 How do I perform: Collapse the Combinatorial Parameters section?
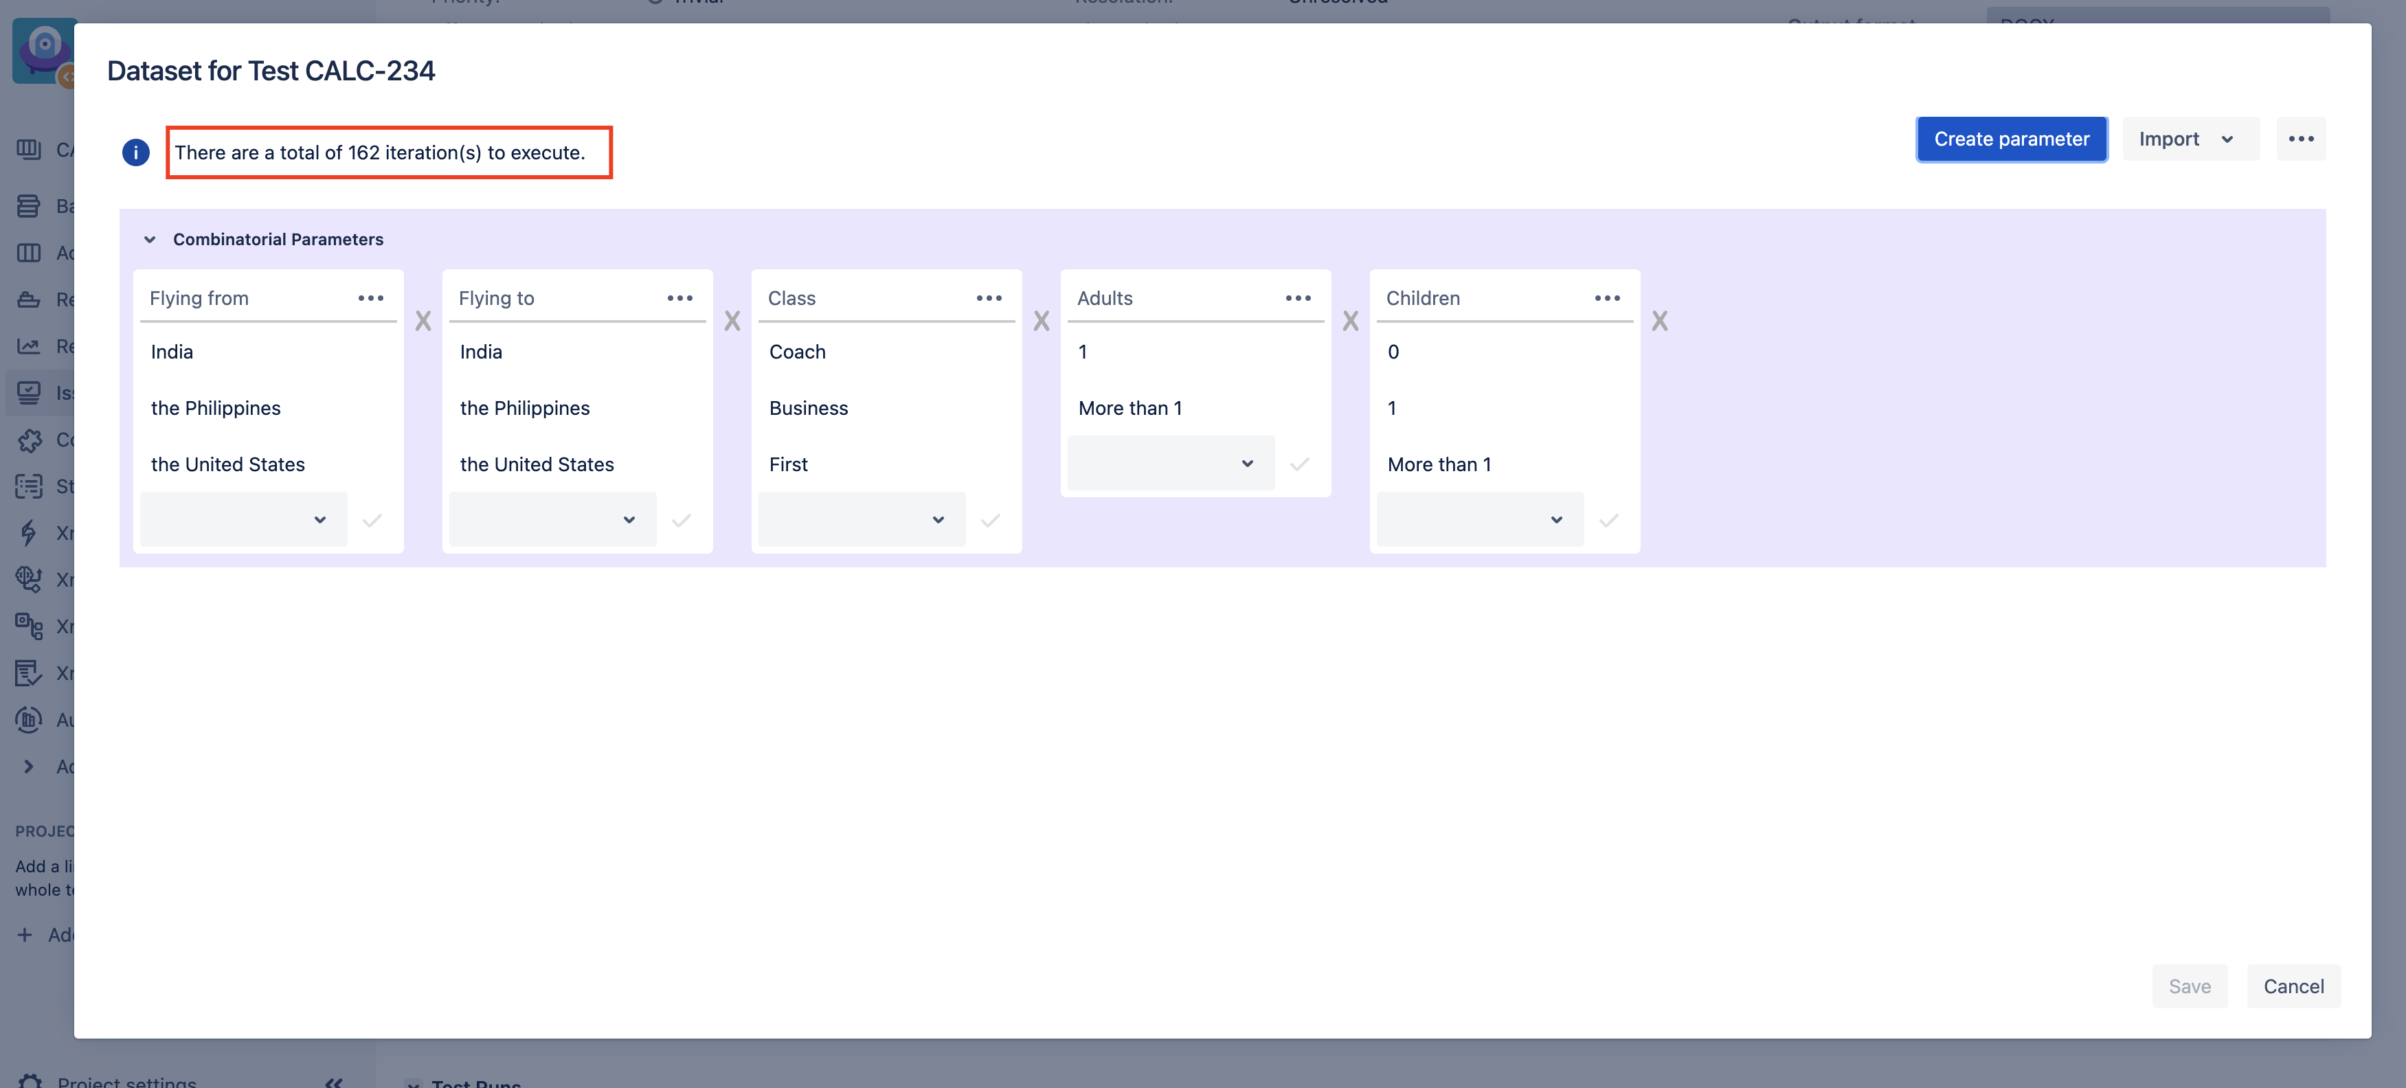(x=150, y=239)
